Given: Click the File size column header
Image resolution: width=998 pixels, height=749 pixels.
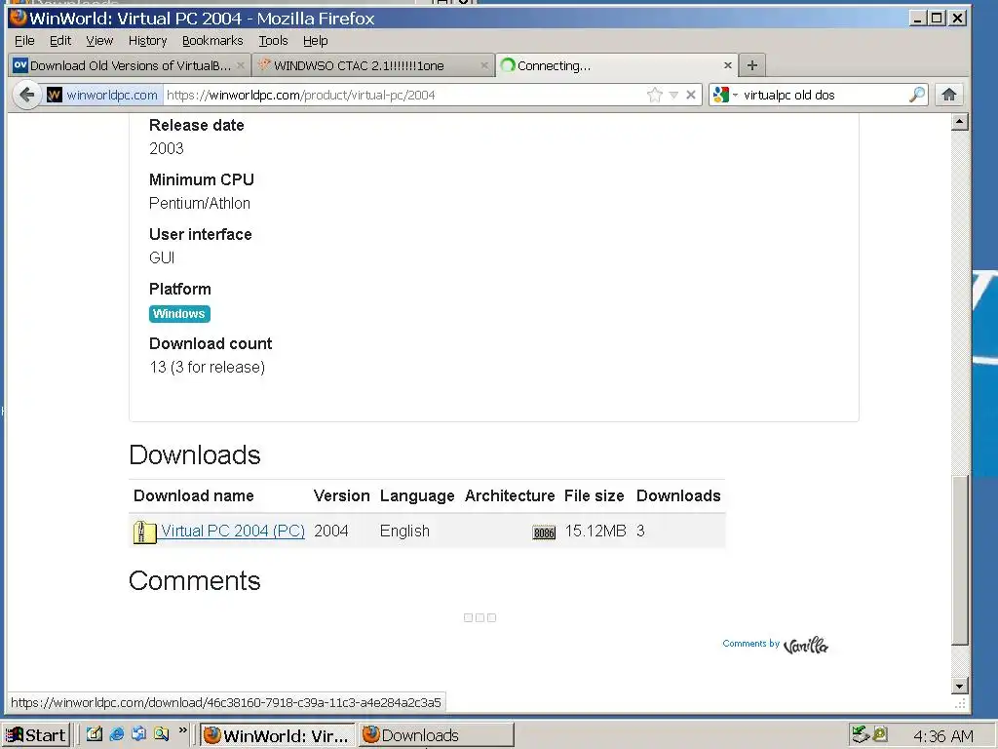Looking at the screenshot, I should (594, 496).
